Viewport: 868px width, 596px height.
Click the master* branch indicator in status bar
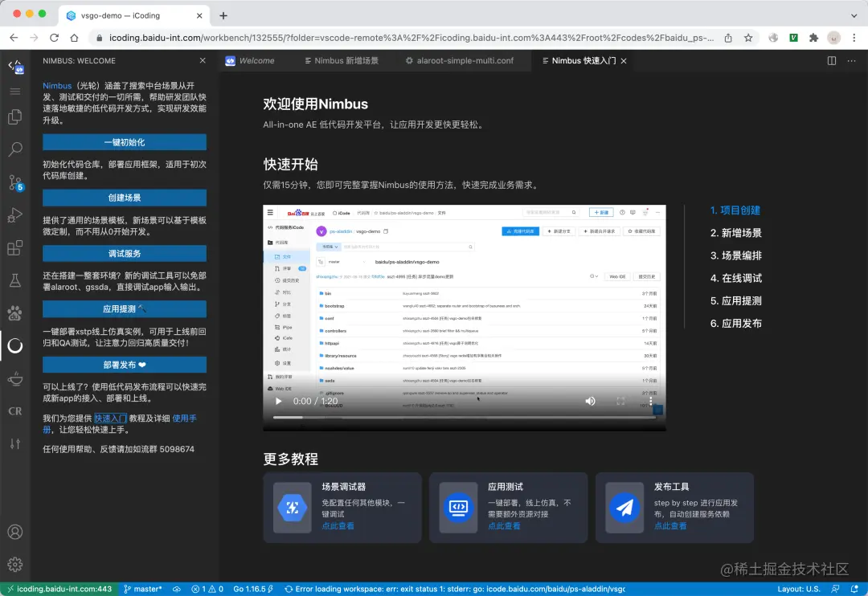point(143,589)
